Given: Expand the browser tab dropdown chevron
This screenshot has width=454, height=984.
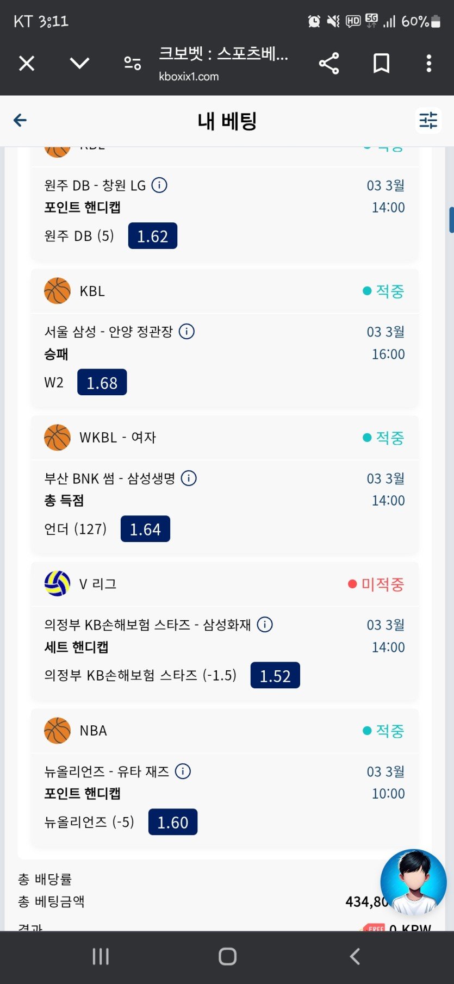Looking at the screenshot, I should [x=79, y=64].
